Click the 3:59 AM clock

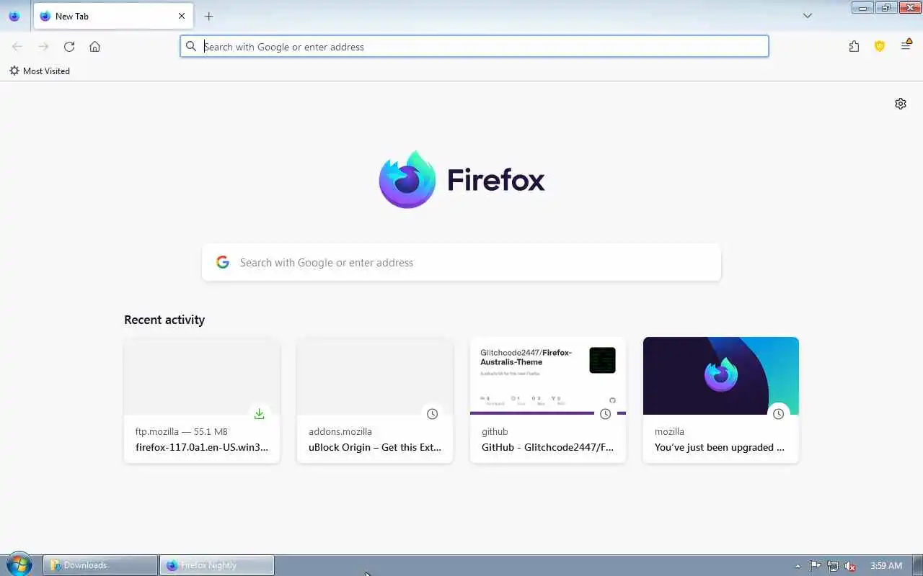[886, 566]
